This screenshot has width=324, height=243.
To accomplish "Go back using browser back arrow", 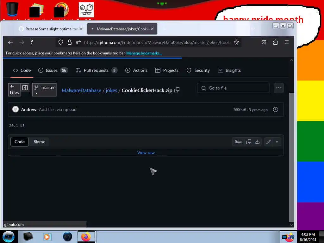I will point(10,42).
